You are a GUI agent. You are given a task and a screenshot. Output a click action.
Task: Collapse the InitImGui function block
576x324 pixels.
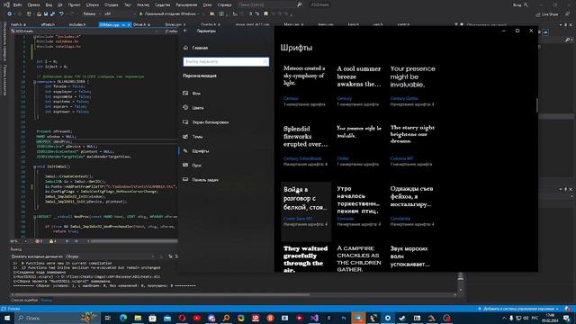[34, 166]
